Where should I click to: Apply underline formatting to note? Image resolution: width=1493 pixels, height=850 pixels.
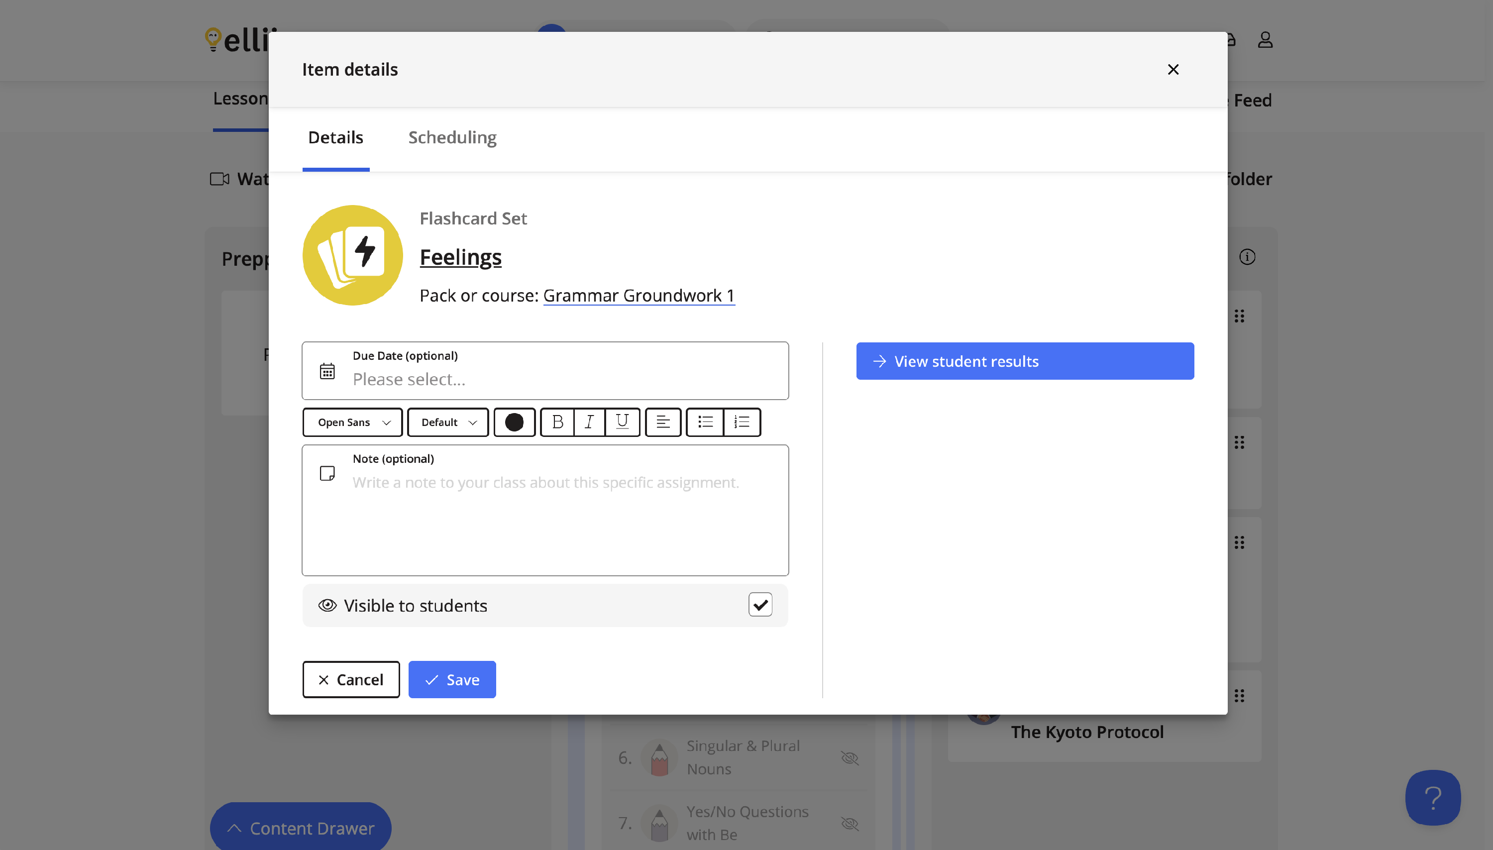pyautogui.click(x=622, y=422)
